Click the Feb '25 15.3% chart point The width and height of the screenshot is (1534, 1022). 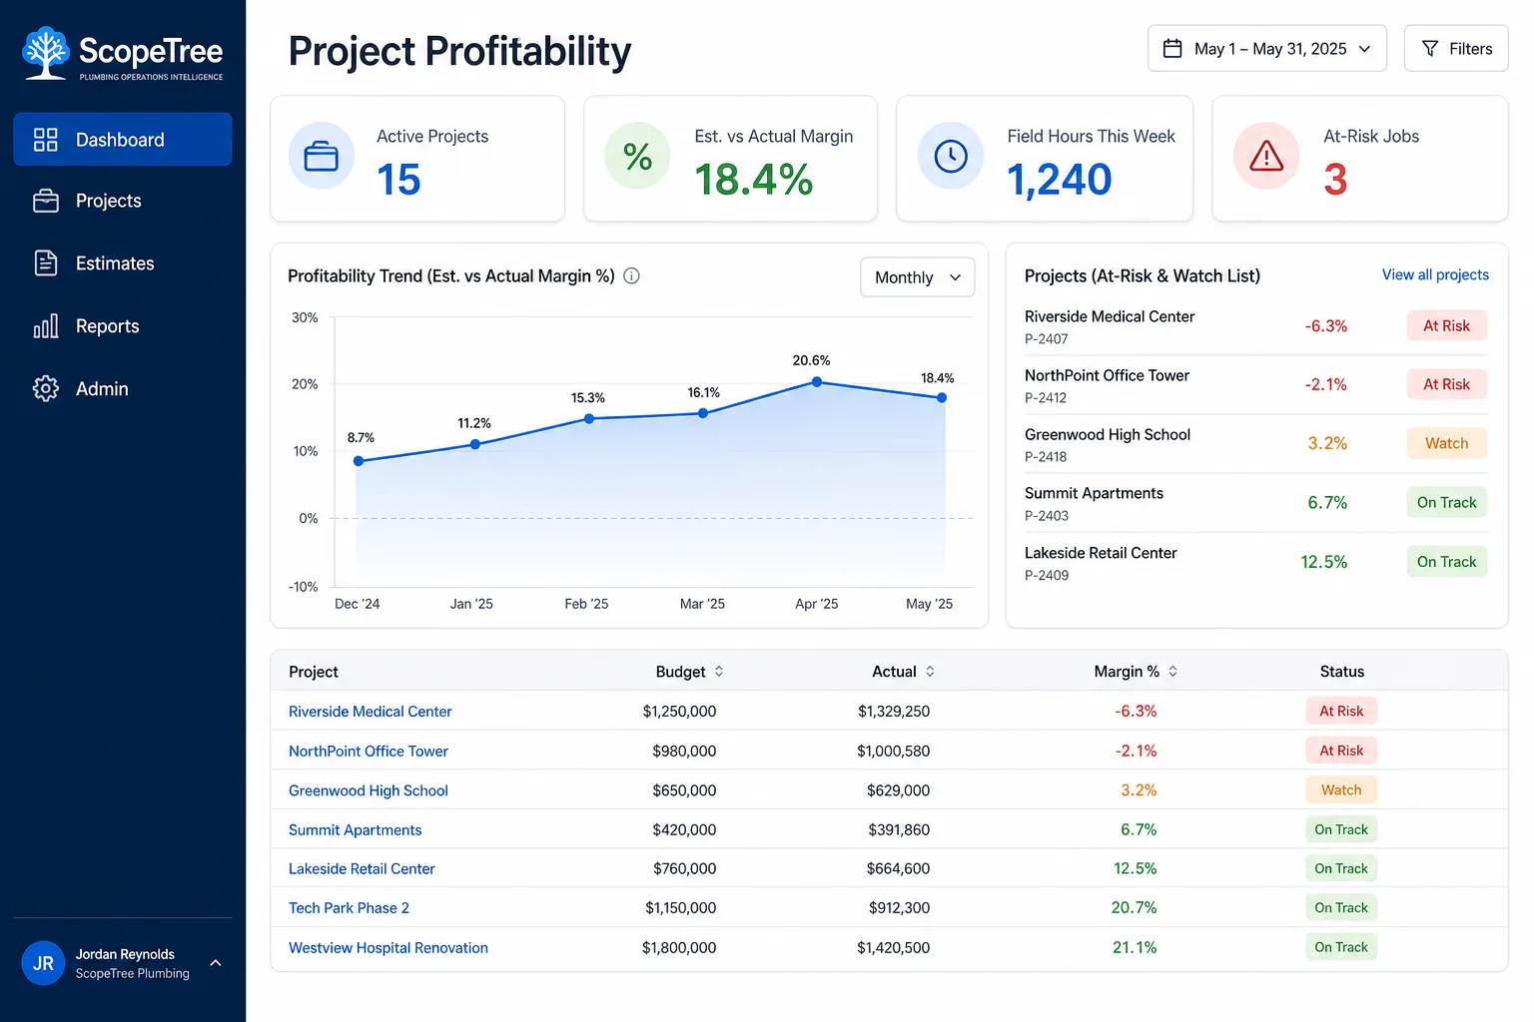588,418
